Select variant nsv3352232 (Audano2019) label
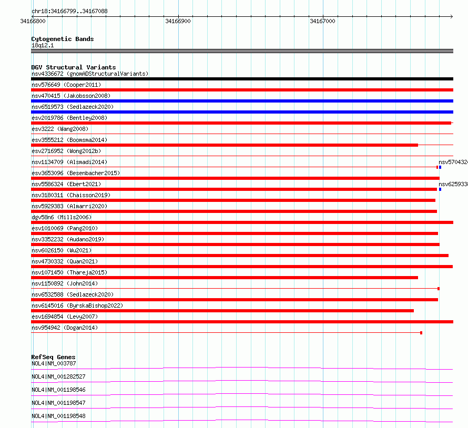 pyautogui.click(x=68, y=239)
